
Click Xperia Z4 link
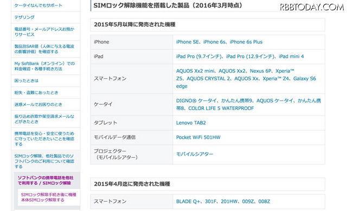pyautogui.click(x=276, y=79)
